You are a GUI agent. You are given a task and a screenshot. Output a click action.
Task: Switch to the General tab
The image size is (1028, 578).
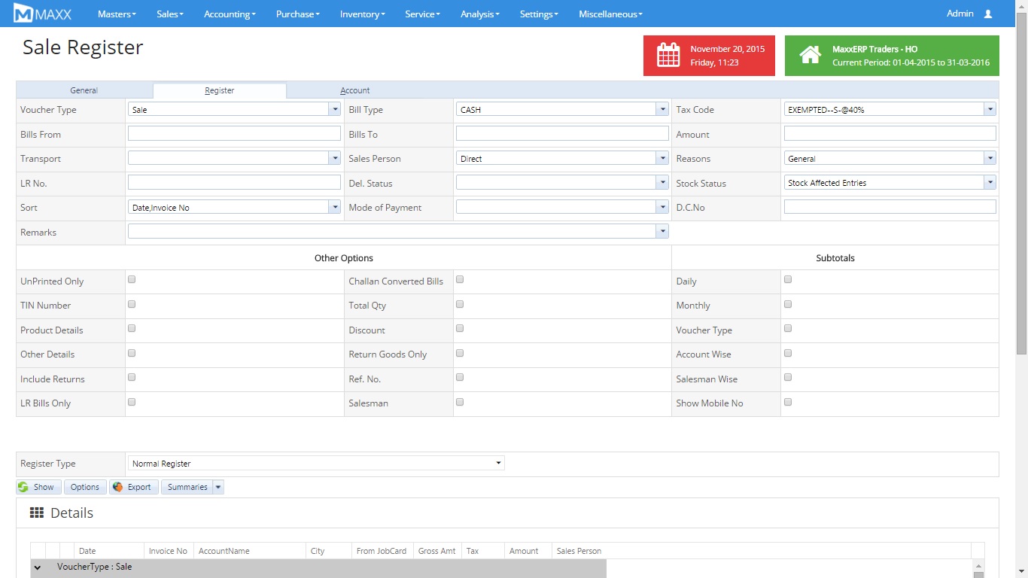(x=84, y=90)
